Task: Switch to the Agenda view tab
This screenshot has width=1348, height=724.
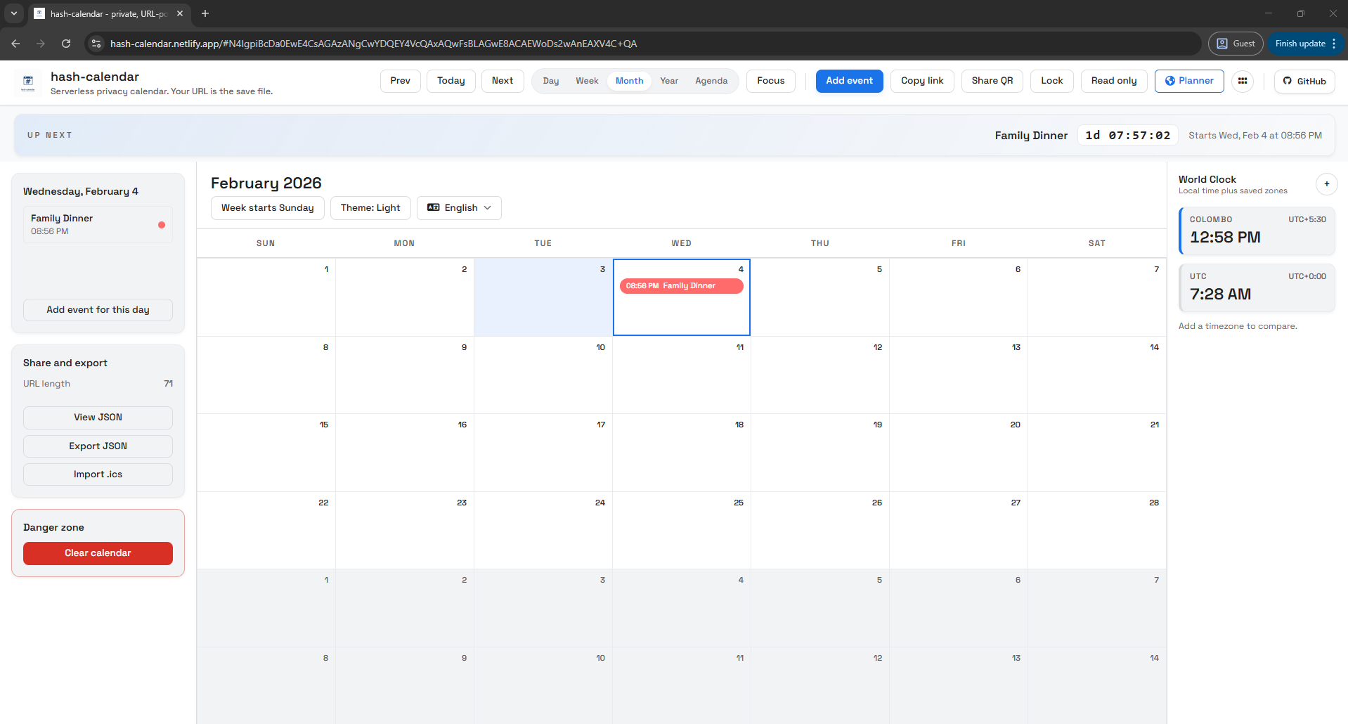Action: tap(711, 81)
